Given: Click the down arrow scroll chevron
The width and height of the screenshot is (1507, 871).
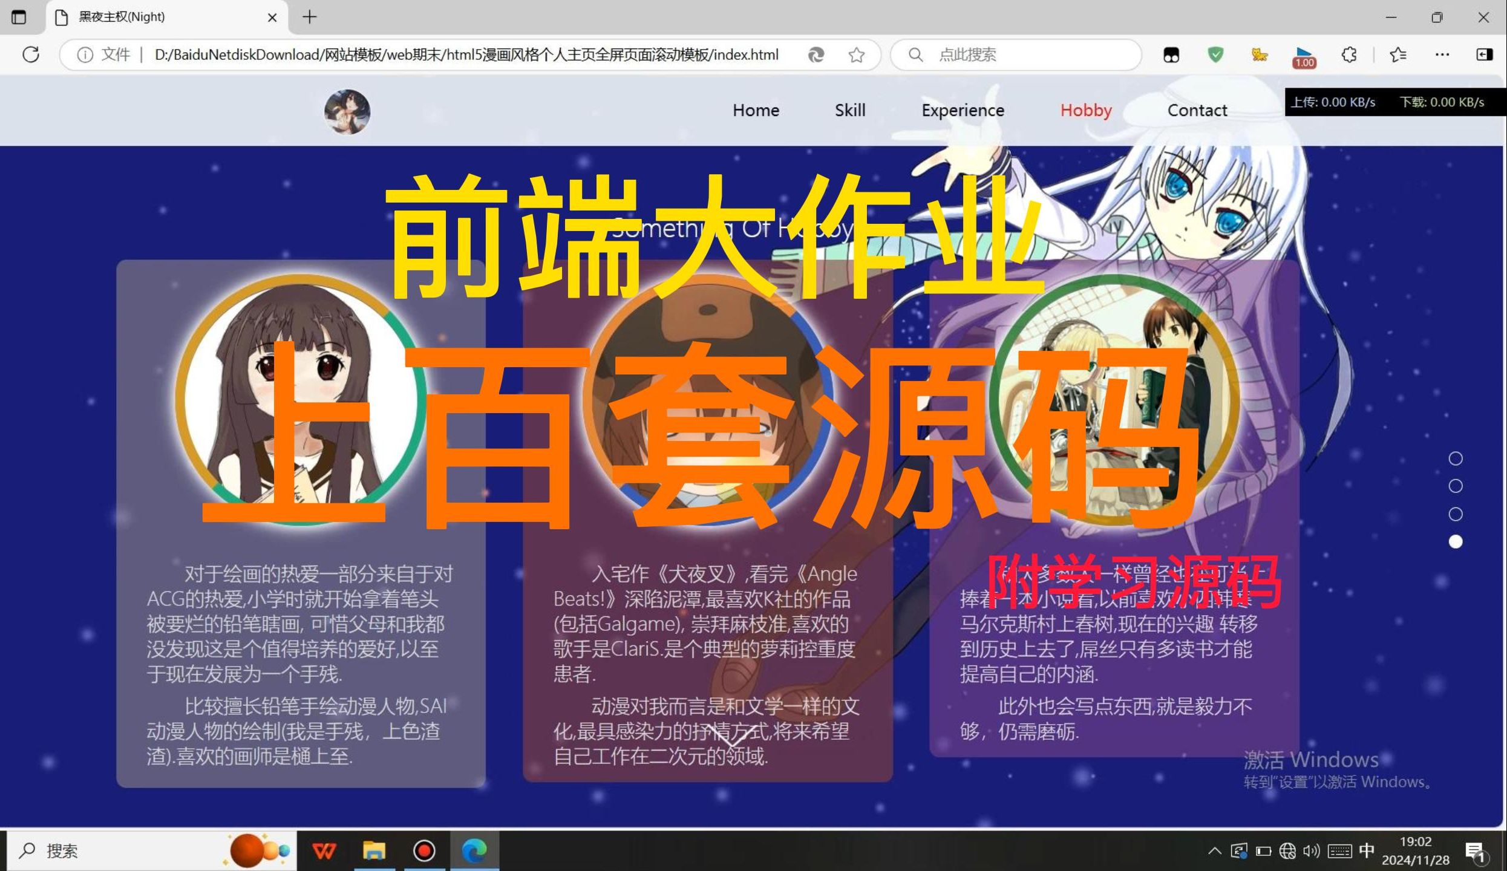Looking at the screenshot, I should (731, 736).
